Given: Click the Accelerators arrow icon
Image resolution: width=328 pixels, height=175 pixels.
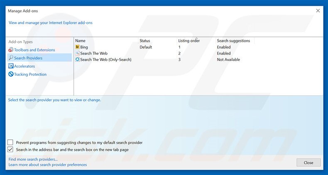Looking at the screenshot, I should (11, 66).
